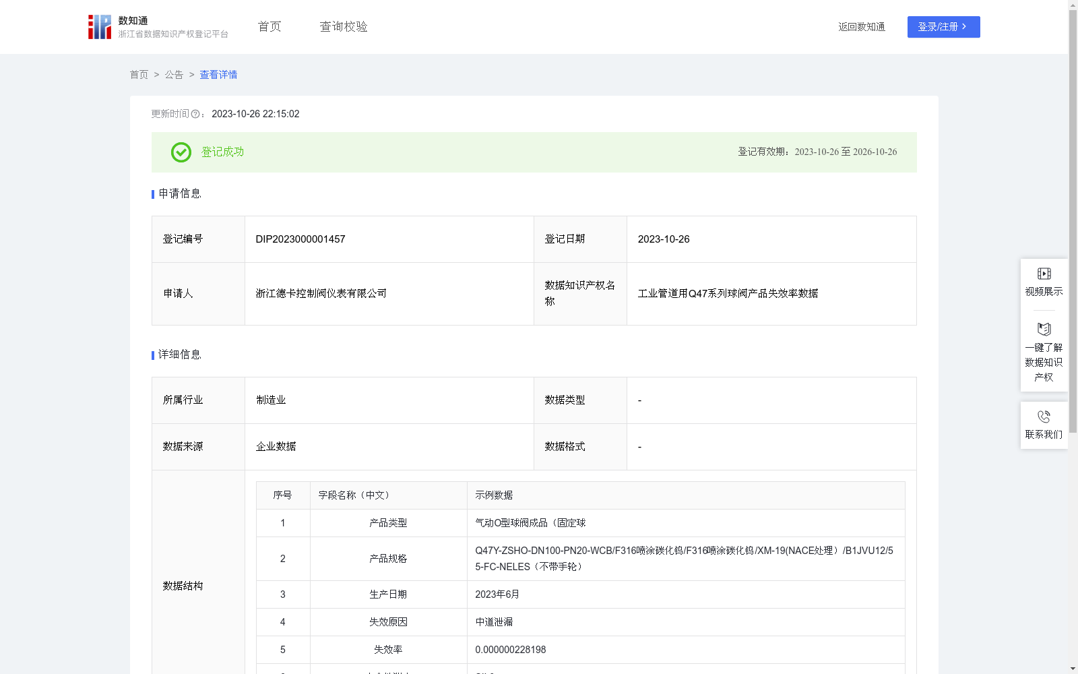
Task: Open the 查询校验 navigation tab
Action: 344,27
